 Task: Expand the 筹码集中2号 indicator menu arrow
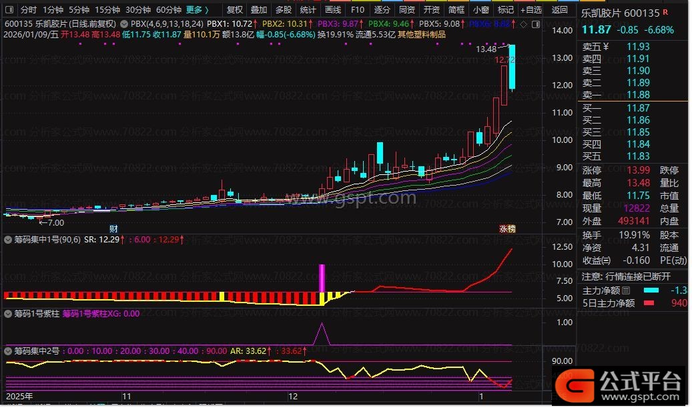click(x=7, y=351)
